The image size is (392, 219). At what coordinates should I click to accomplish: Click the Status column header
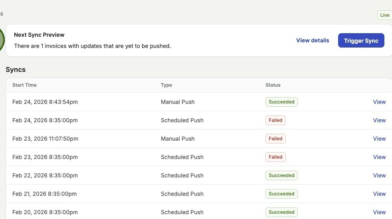tap(273, 85)
